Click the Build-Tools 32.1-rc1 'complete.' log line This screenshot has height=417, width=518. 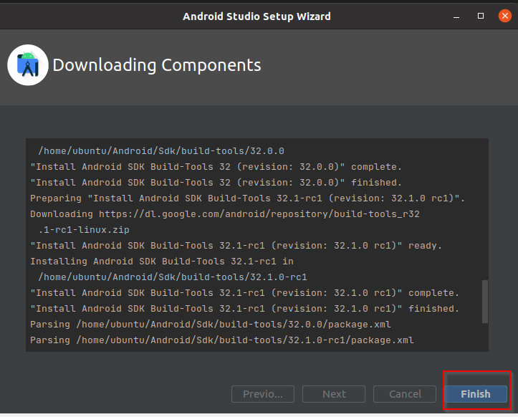tap(244, 293)
